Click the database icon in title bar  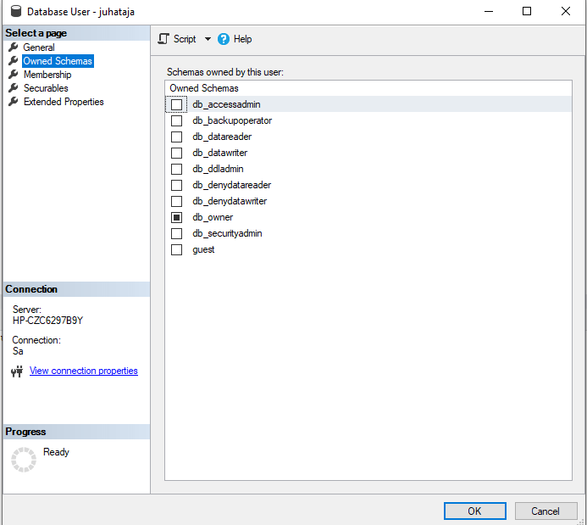[15, 12]
